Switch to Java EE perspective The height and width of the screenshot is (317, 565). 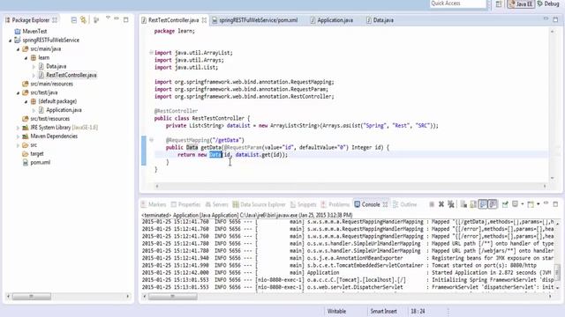521,4
